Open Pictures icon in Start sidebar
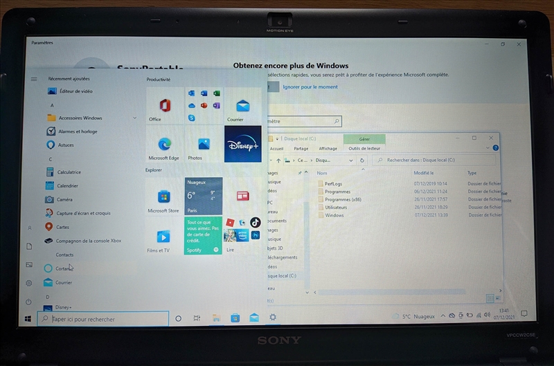Screen dimensions: 554x366 pyautogui.click(x=29, y=265)
